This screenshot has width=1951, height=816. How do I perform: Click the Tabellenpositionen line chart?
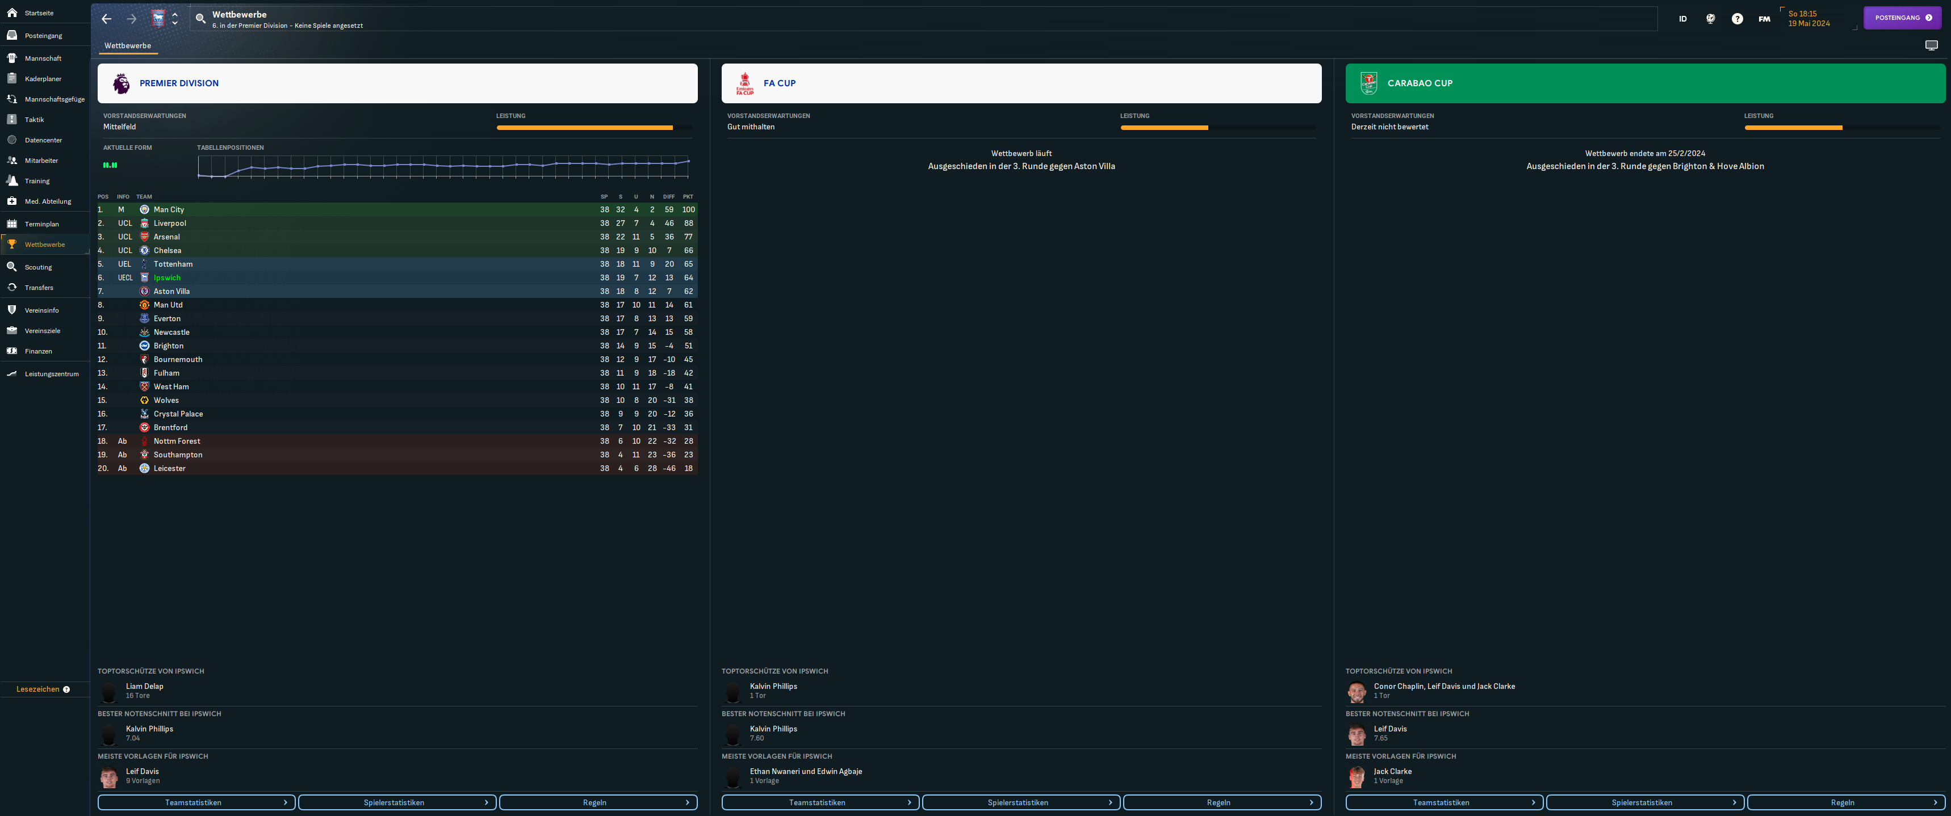(x=444, y=167)
